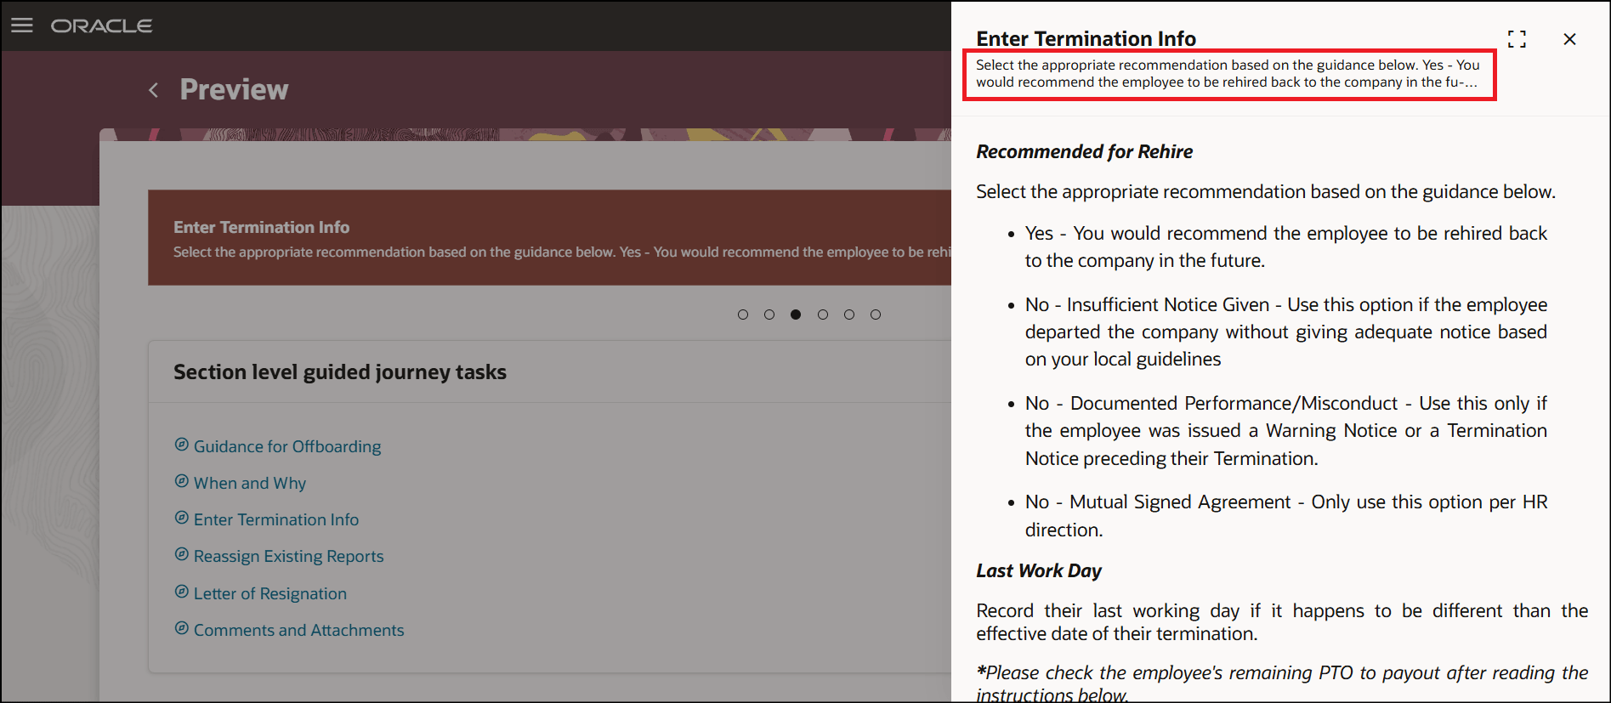The height and width of the screenshot is (703, 1611).
Task: Click the Comments and Attachments task icon
Action: [x=181, y=628]
